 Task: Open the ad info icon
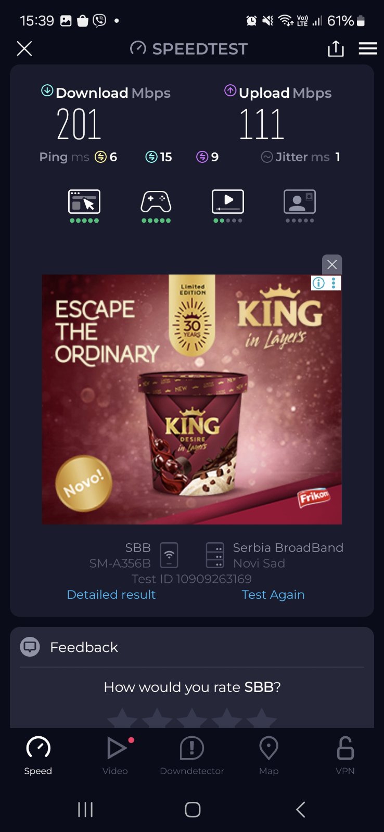tap(318, 283)
